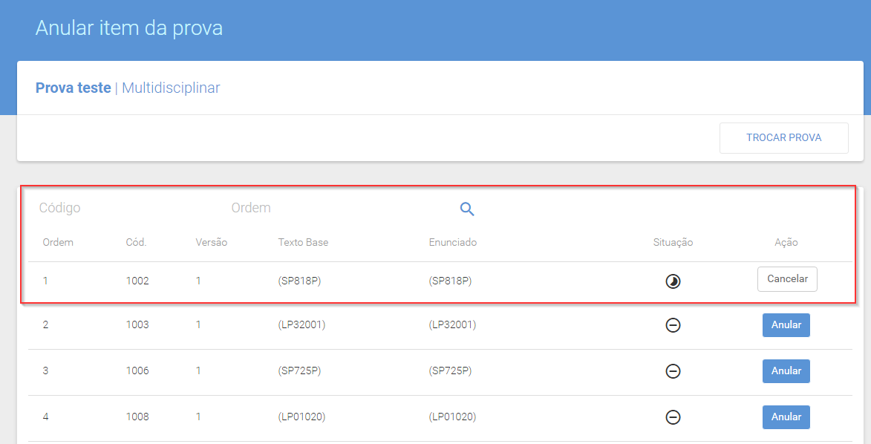The image size is (871, 444).
Task: Click the magnifying glass search icon
Action: (x=467, y=209)
